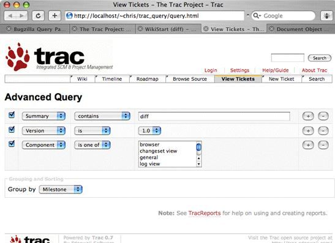The width and height of the screenshot is (335, 243).
Task: Remove the Component filter row
Action: click(323, 145)
